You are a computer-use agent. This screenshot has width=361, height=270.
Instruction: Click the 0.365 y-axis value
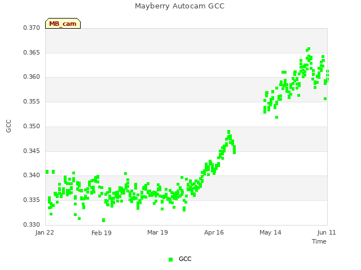(x=32, y=52)
